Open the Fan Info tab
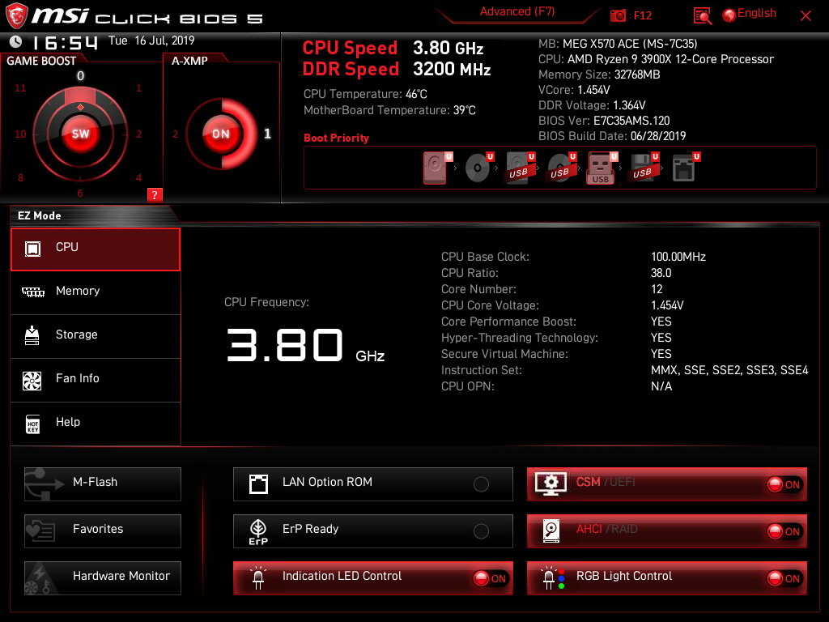 pos(96,381)
